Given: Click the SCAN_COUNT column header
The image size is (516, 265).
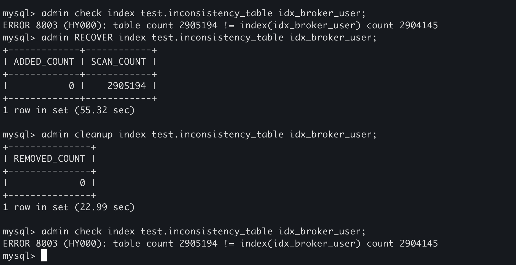Looking at the screenshot, I should 118,62.
